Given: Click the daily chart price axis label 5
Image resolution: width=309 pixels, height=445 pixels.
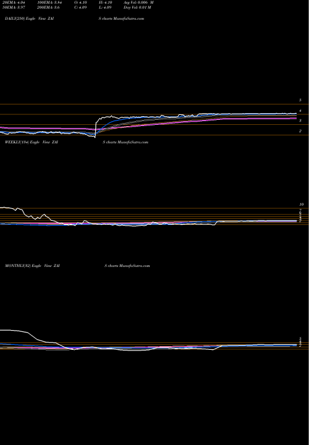Looking at the screenshot, I should click(300, 100).
